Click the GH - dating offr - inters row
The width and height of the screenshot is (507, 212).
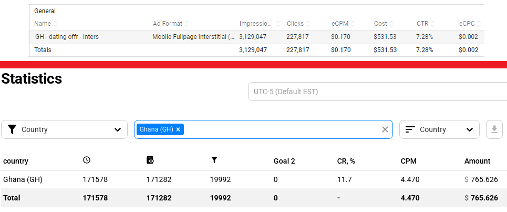[x=67, y=37]
